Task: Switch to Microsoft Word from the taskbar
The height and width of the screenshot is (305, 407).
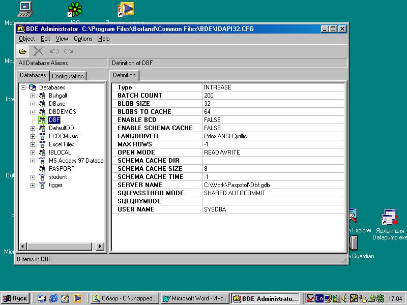Action: click(195, 298)
